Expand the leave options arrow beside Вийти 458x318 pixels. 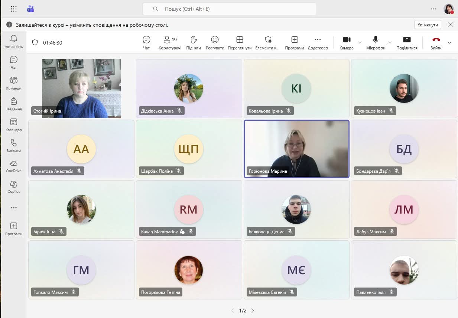click(x=449, y=42)
